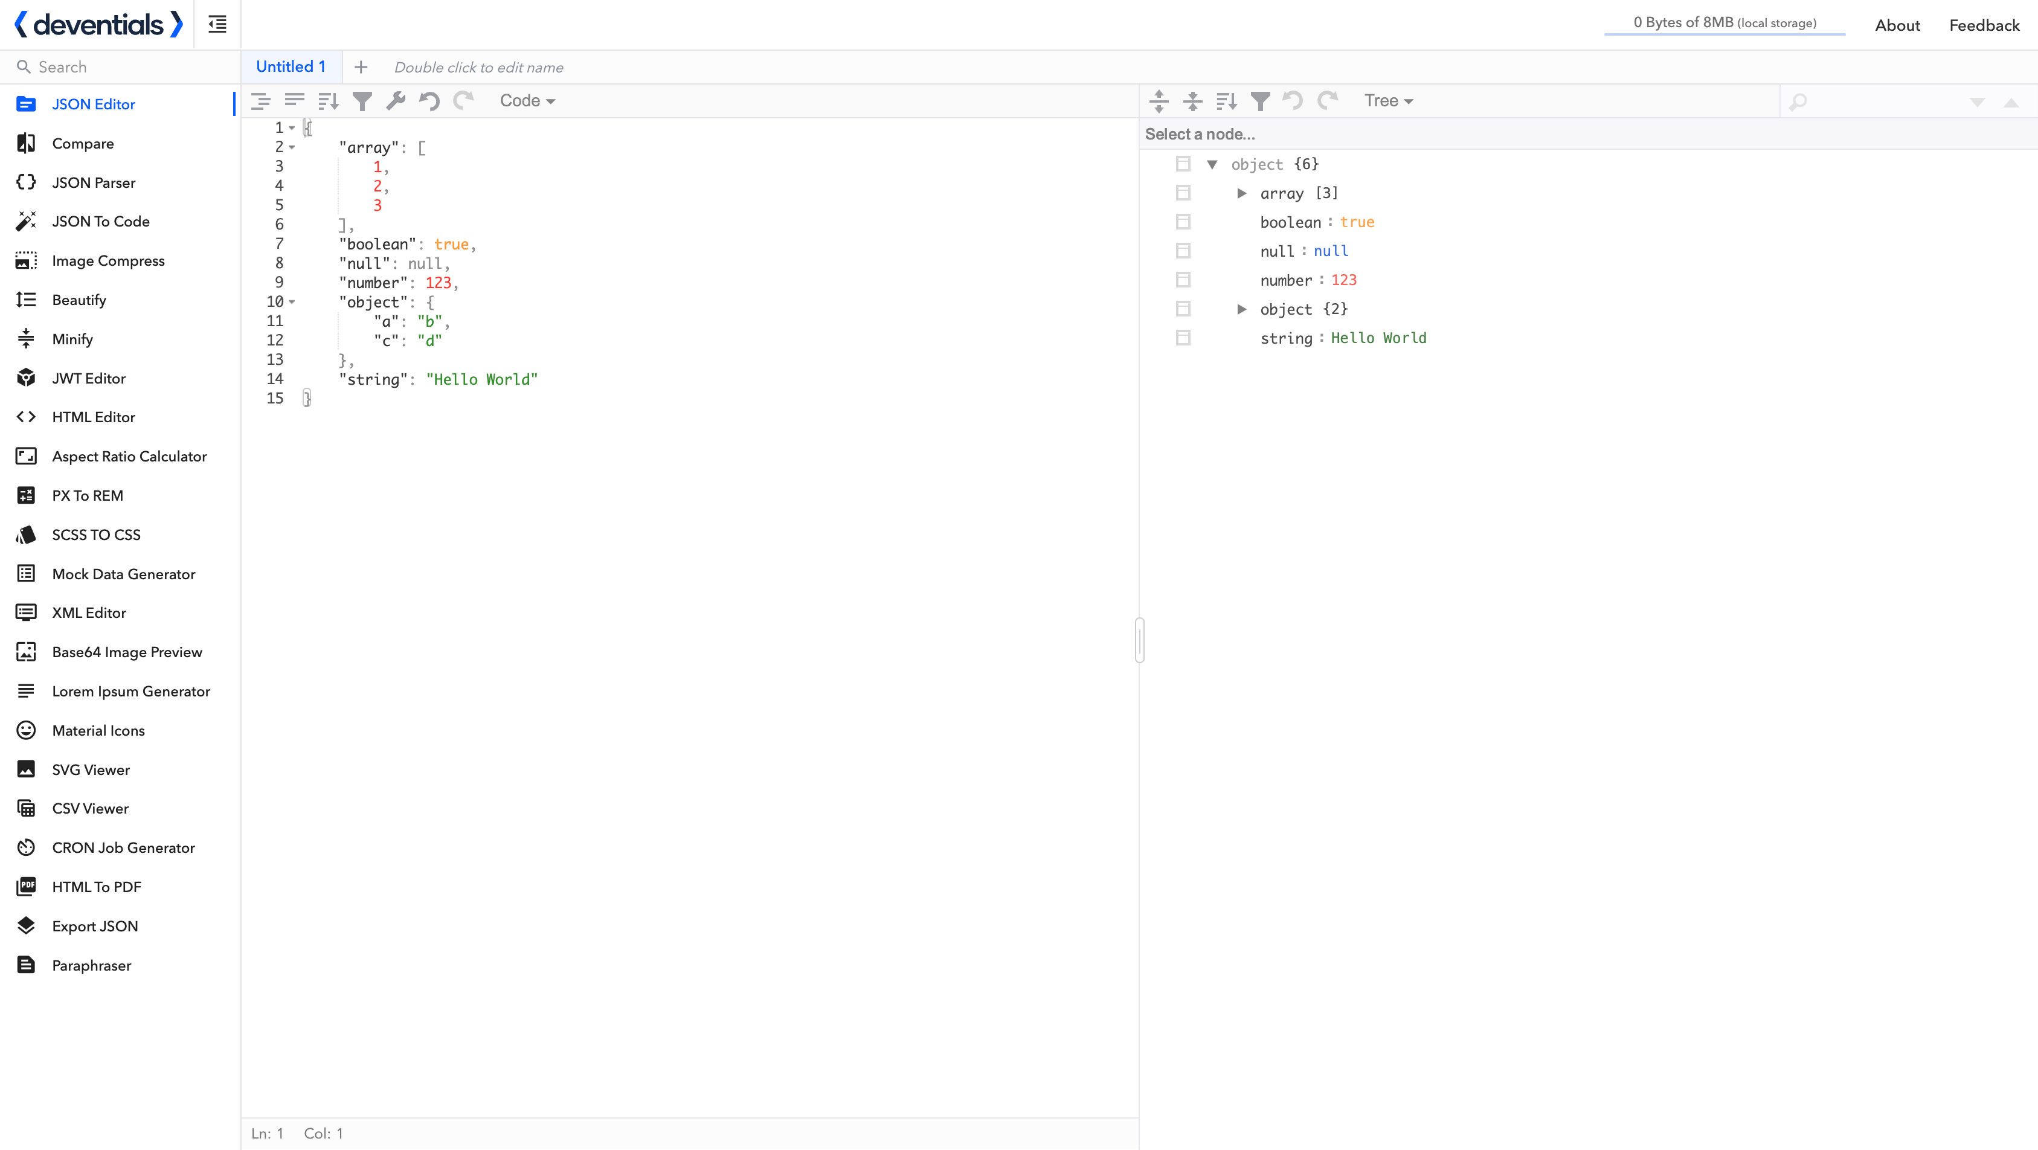
Task: Repair JSON wrench icon
Action: (396, 100)
